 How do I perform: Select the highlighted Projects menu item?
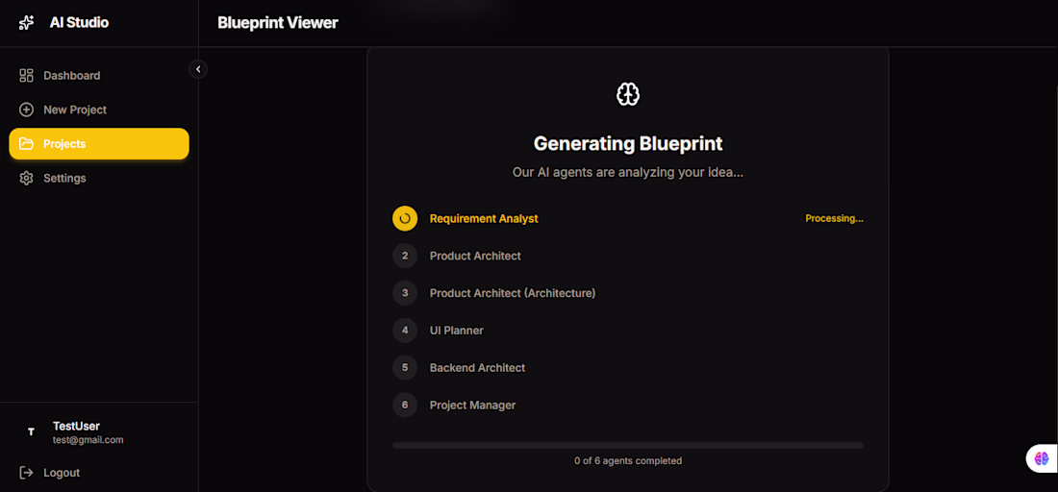99,143
